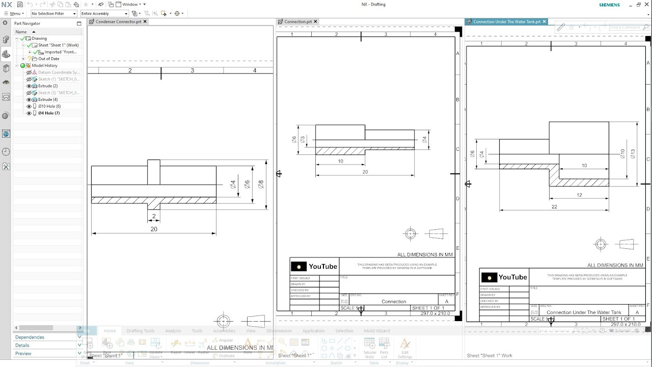Hide the Extrude (4) feature

click(x=29, y=99)
